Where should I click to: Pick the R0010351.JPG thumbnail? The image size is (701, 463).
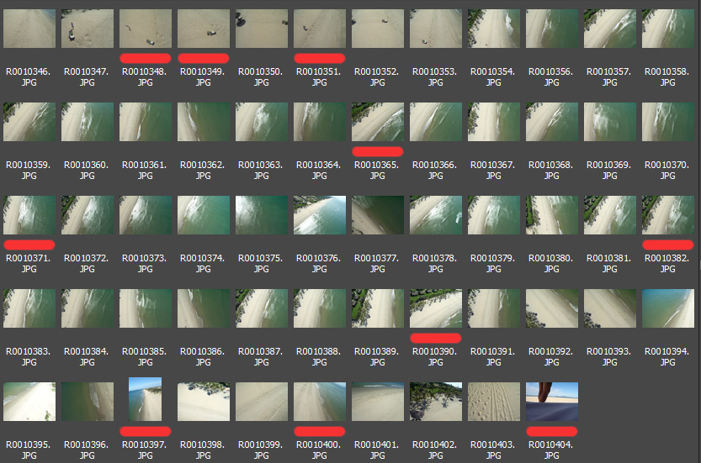(x=320, y=29)
